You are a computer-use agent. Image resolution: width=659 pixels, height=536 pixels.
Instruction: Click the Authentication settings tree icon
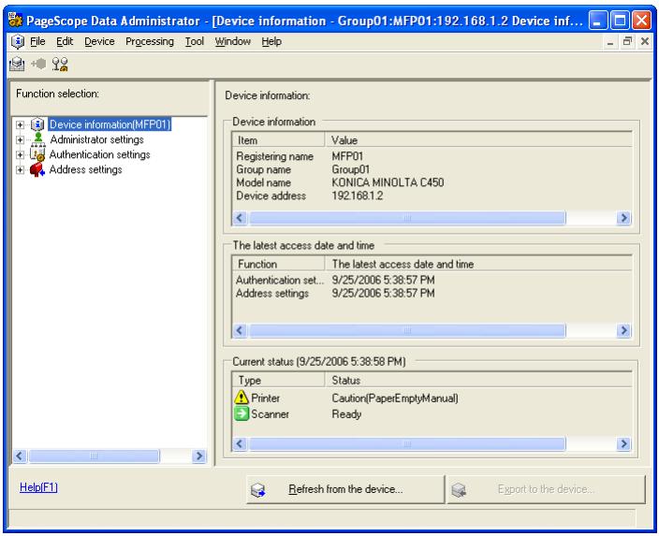(x=37, y=154)
